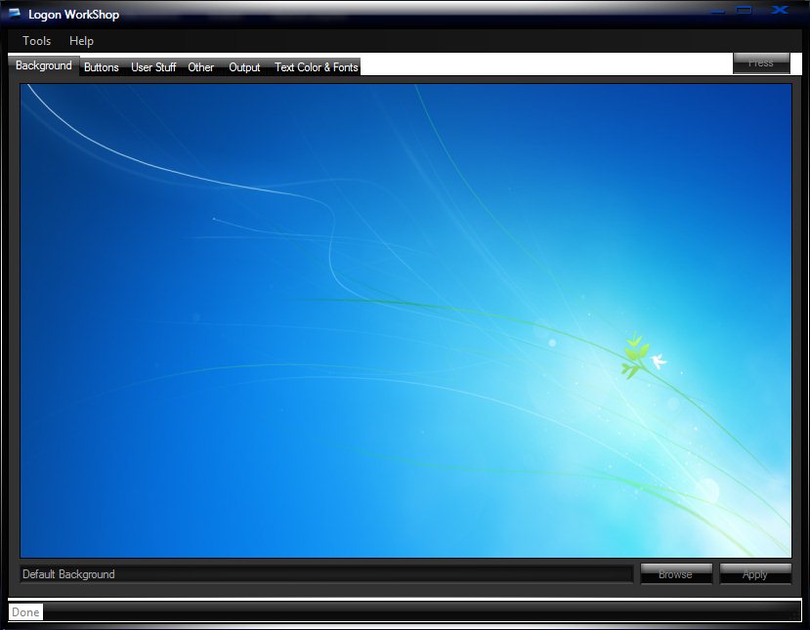Close the Logon WorkShop window
Screen dimensions: 810x630
pyautogui.click(x=780, y=10)
